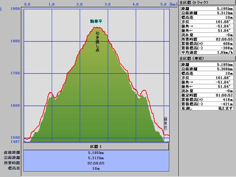Click the 1800 elevation axis label
Screen dimensions: 236x177
pos(15,41)
